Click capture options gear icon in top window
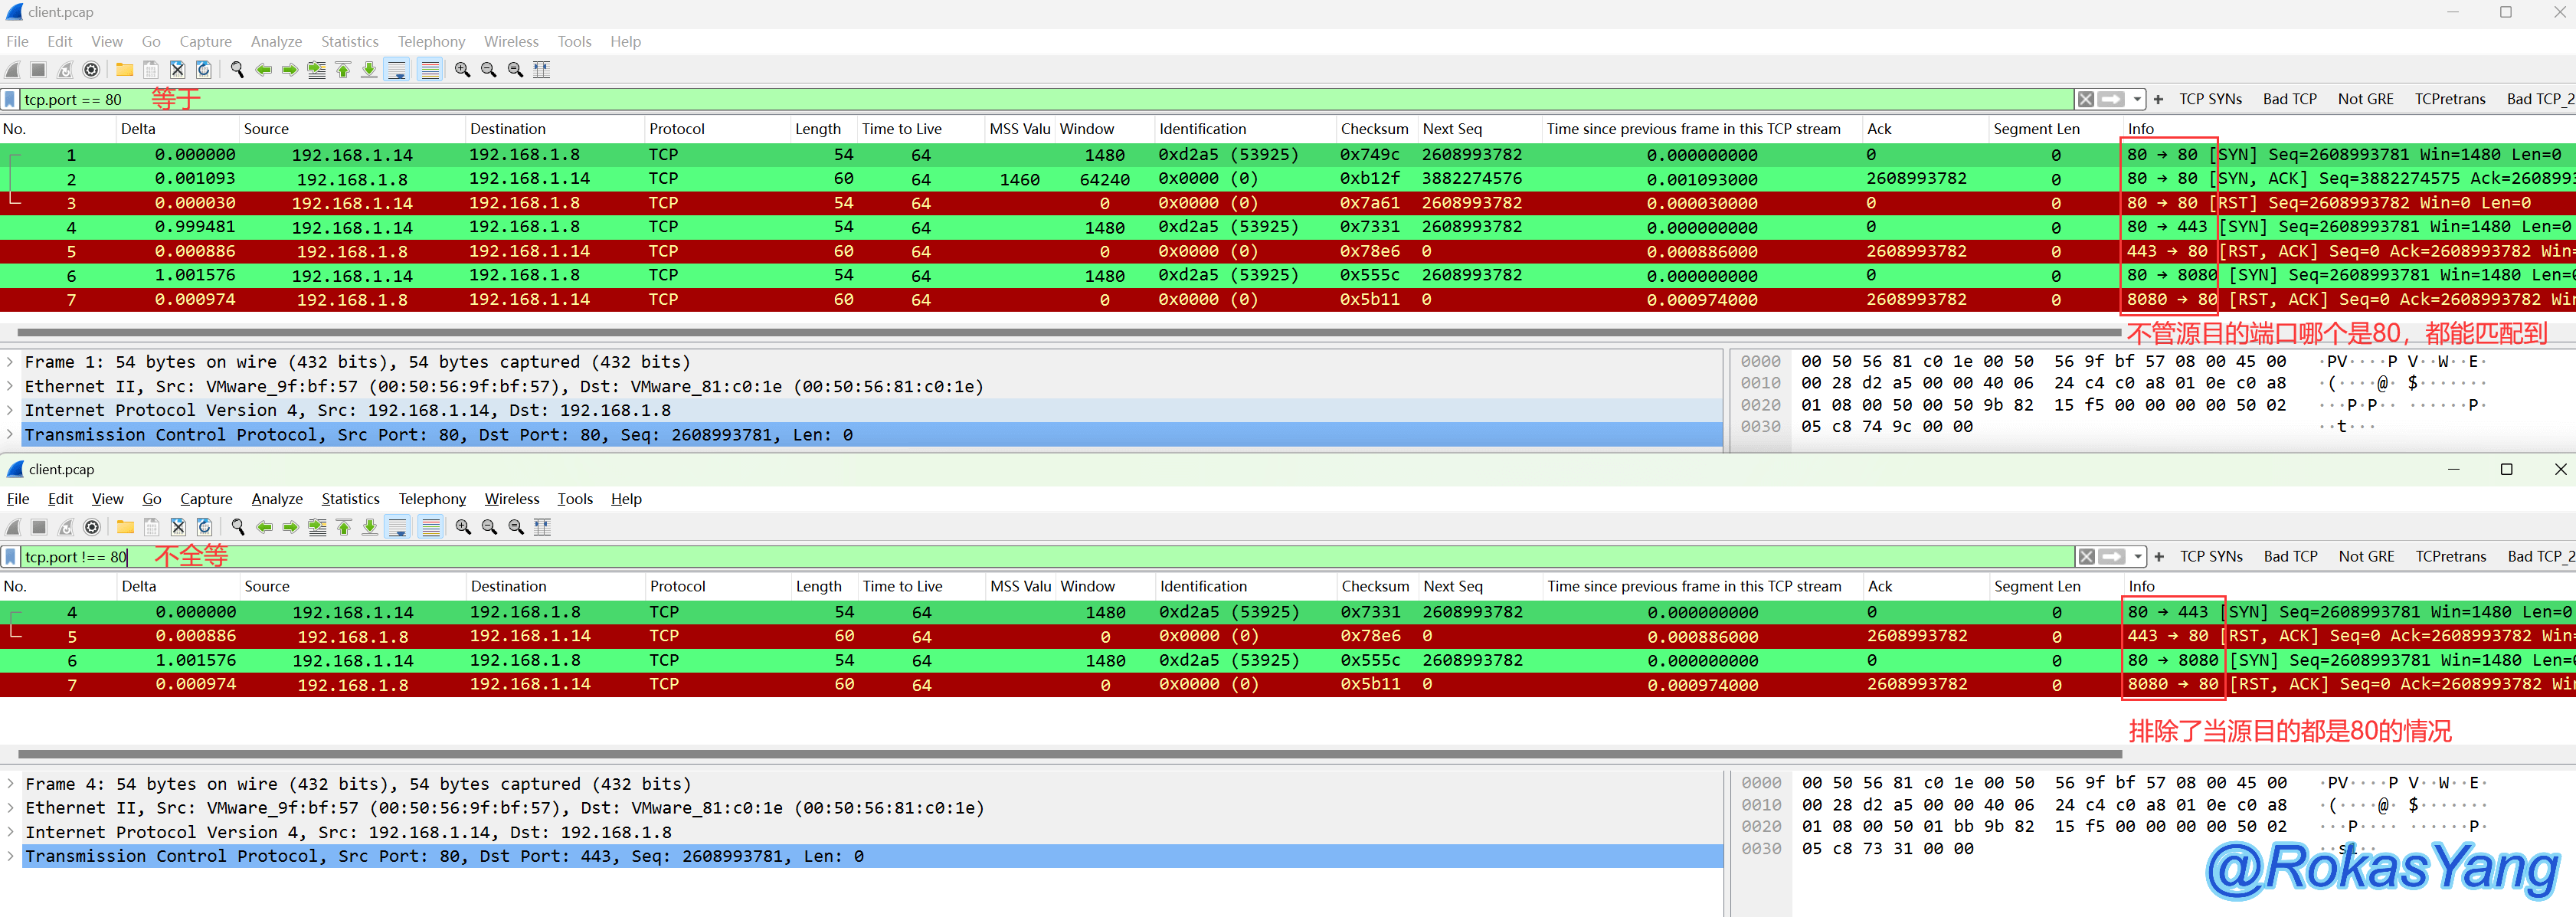The image size is (2576, 917). point(91,70)
